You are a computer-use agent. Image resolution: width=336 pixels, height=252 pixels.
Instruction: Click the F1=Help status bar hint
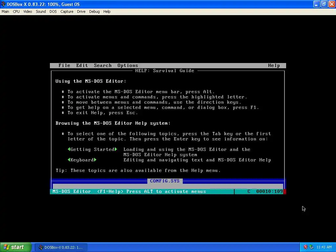pos(110,191)
